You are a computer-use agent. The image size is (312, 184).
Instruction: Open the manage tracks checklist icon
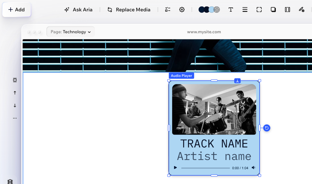168,10
